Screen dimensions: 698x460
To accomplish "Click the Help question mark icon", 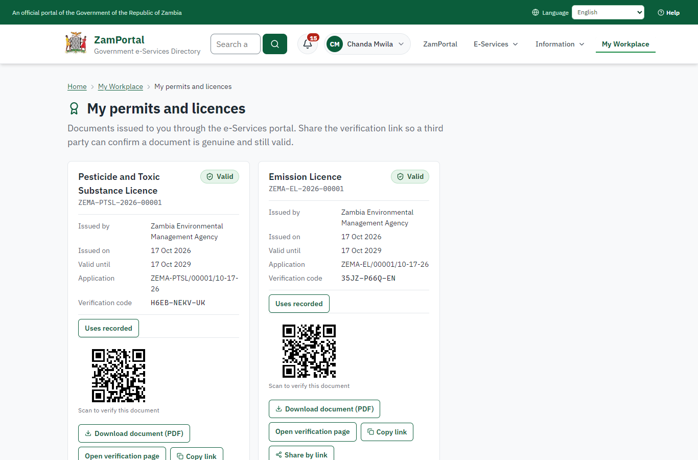I will coord(661,13).
